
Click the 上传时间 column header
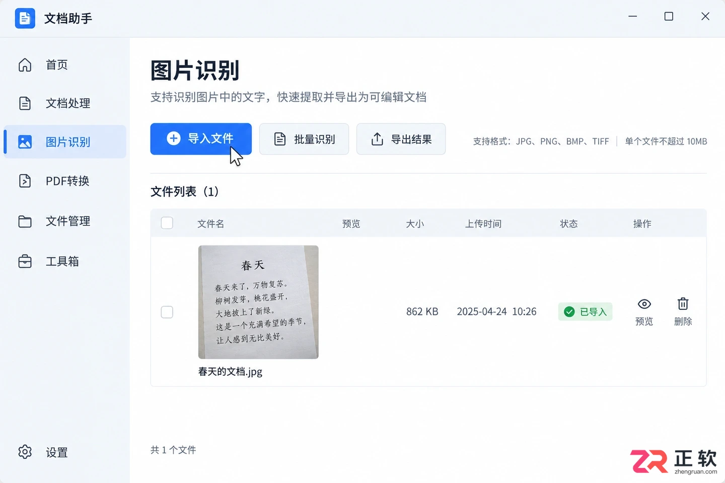[483, 223]
